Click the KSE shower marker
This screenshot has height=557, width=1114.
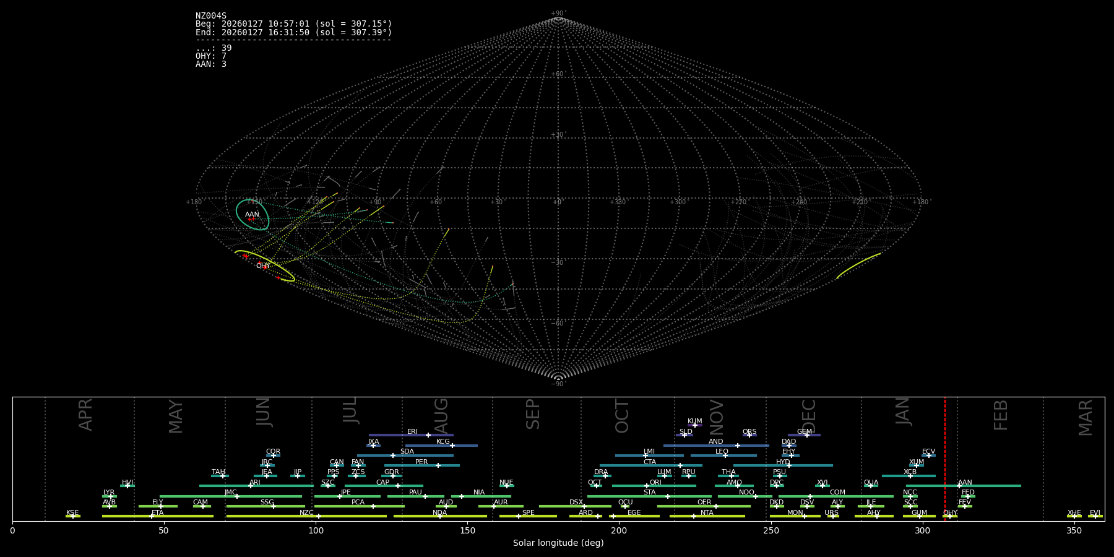(72, 516)
